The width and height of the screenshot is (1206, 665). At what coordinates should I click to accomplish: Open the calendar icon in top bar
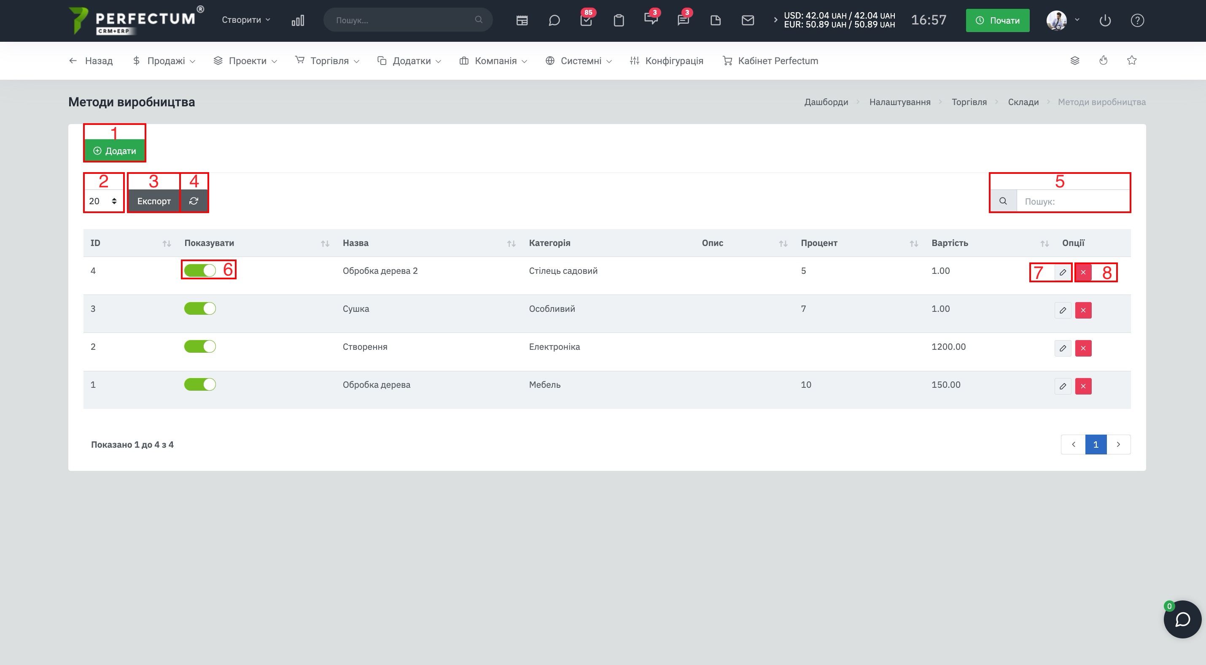522,20
